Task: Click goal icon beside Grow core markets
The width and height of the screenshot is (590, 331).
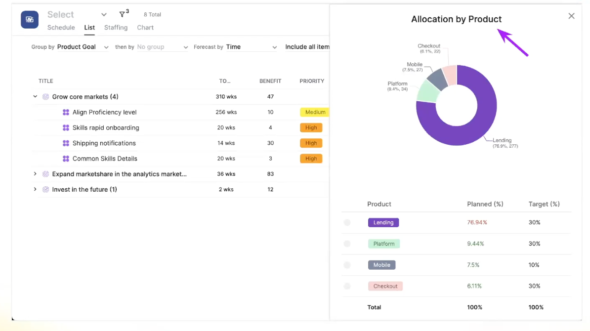Action: [45, 97]
